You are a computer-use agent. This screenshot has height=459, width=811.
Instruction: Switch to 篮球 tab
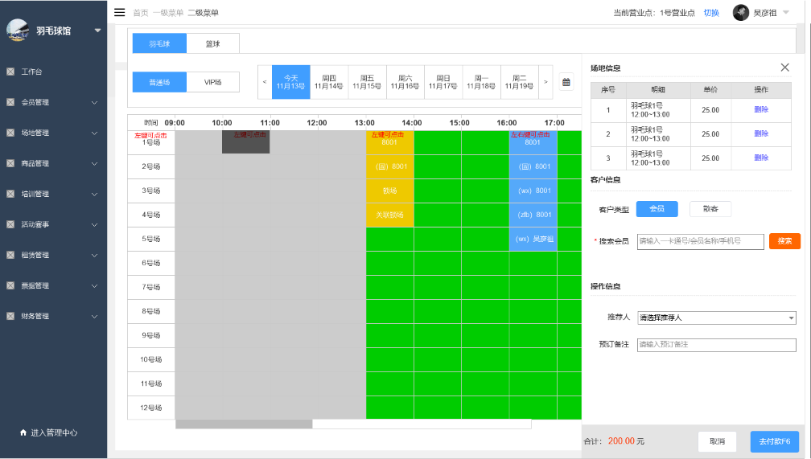[212, 43]
